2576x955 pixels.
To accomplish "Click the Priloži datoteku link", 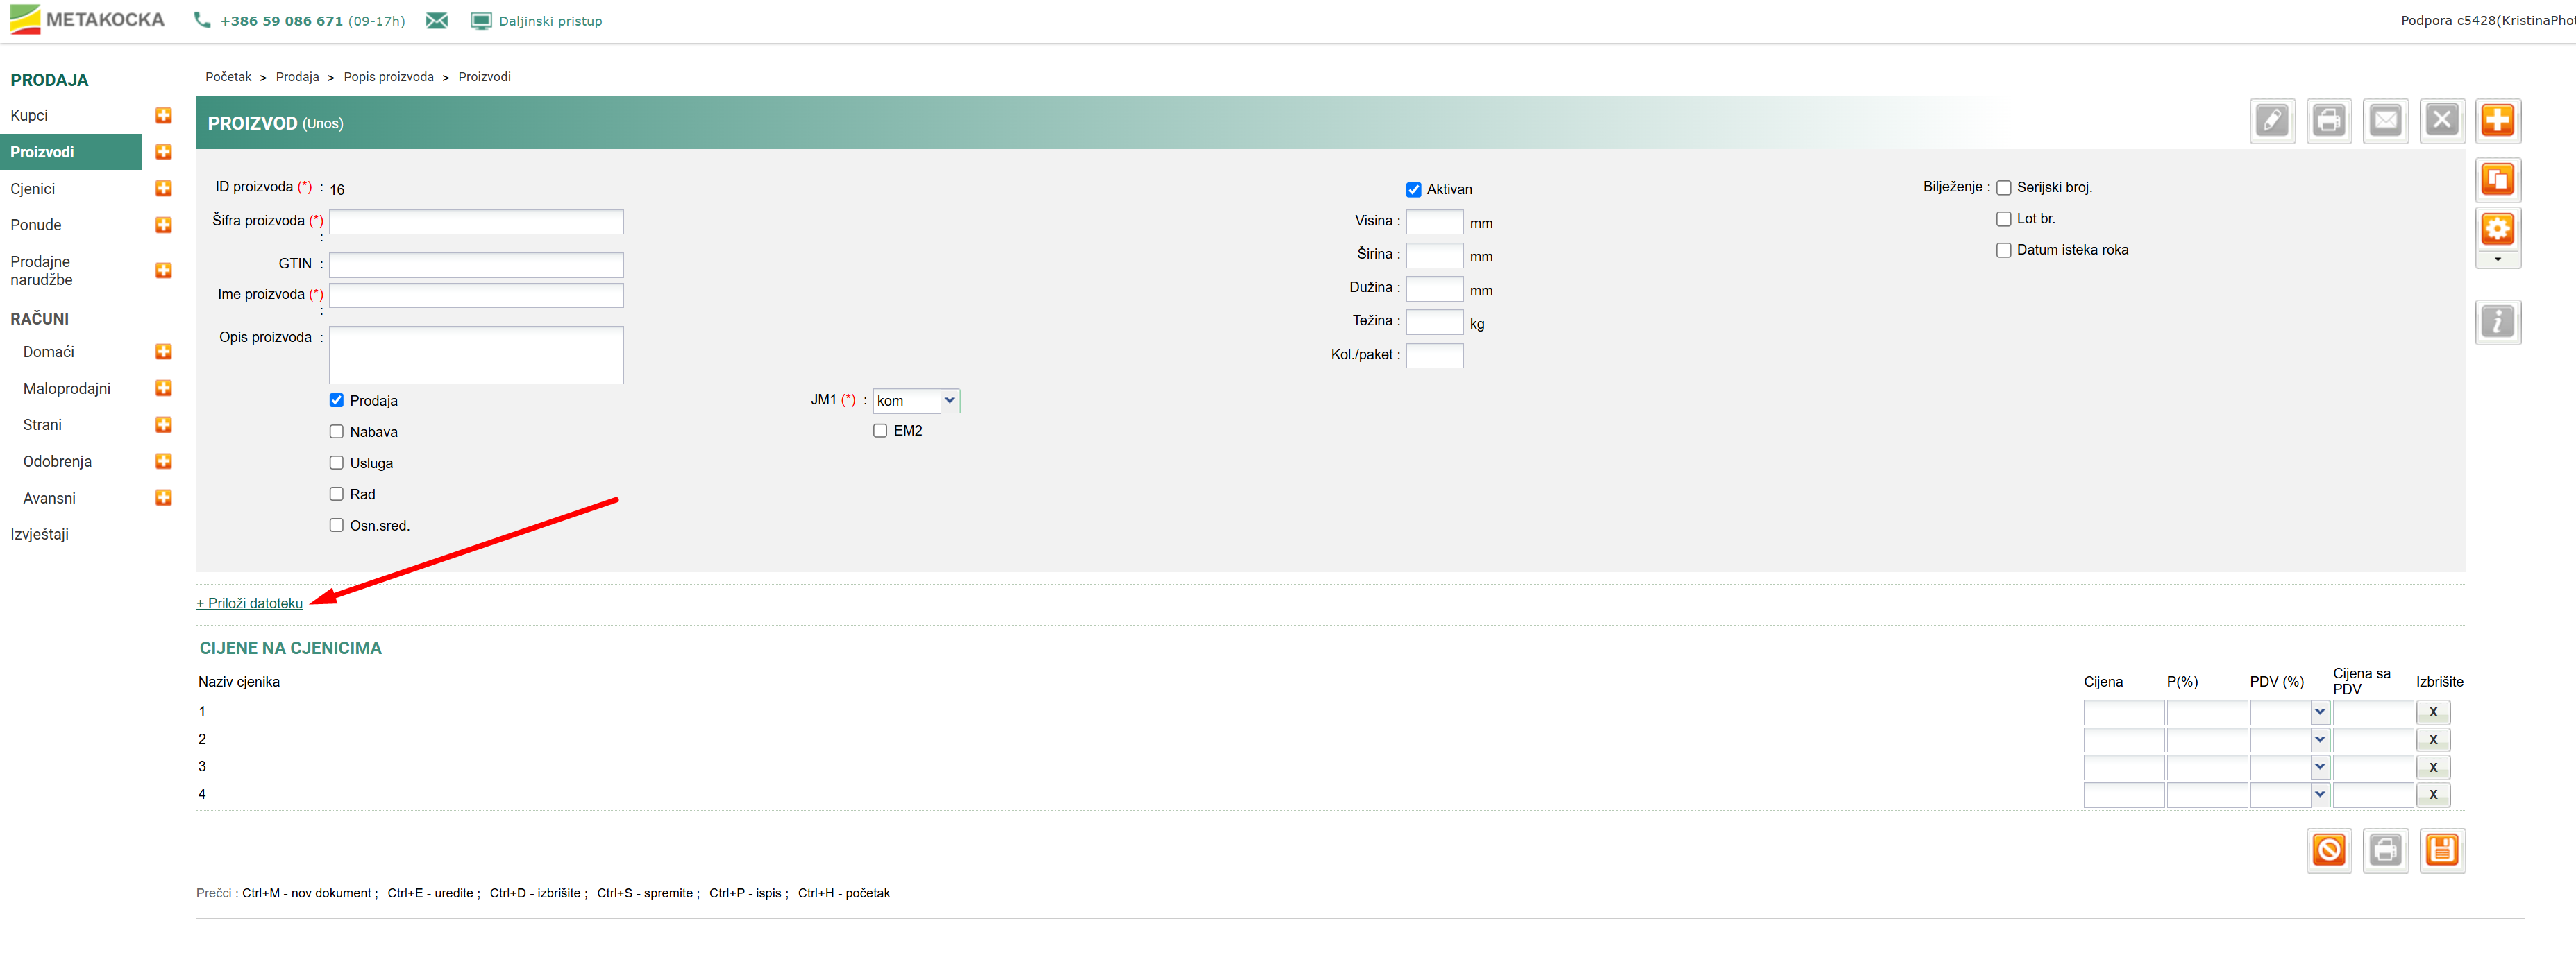I will coord(250,603).
